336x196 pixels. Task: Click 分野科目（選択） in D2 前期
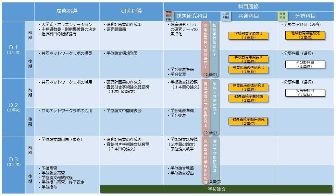click(x=298, y=82)
